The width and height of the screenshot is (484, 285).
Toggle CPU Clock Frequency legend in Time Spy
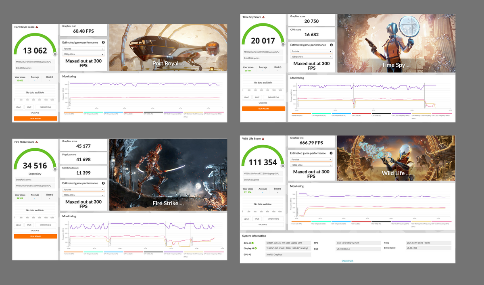[402, 115]
